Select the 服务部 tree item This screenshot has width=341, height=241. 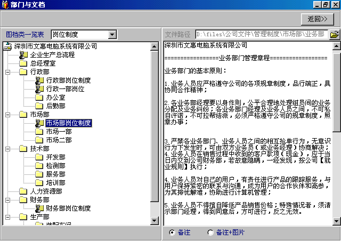[55, 174]
